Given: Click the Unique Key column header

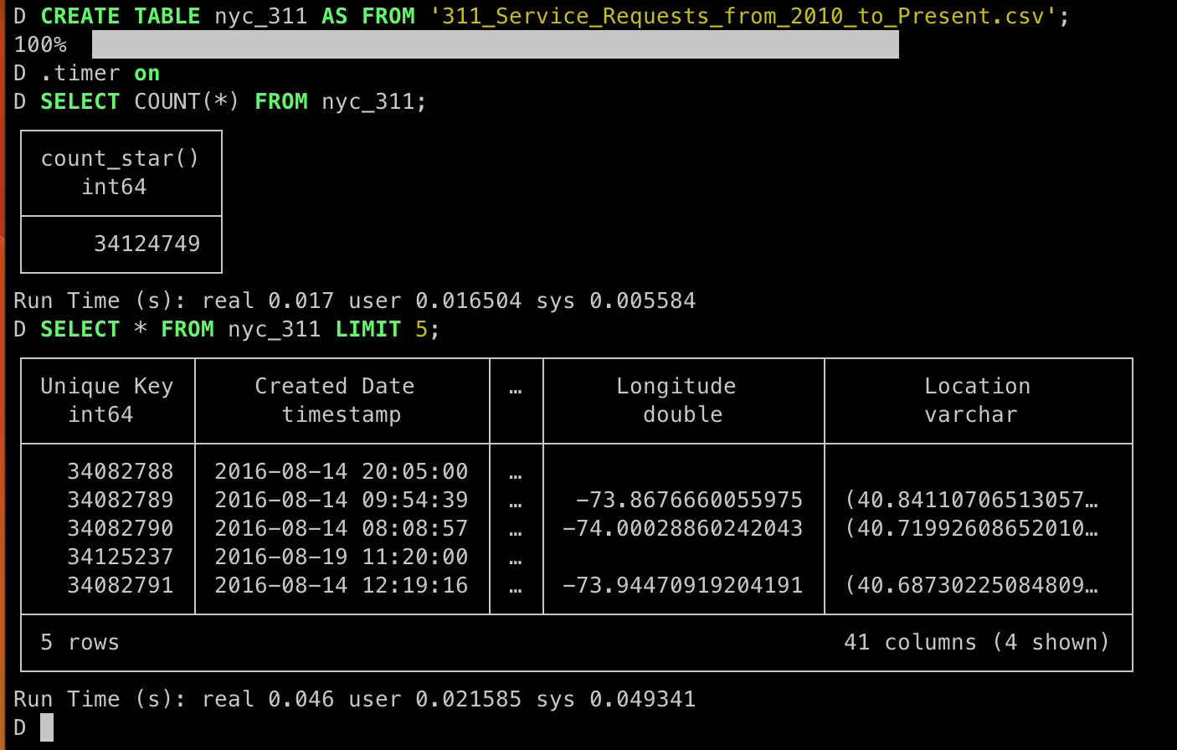Looking at the screenshot, I should (x=107, y=387).
